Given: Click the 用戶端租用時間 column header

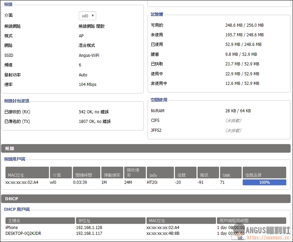Looking at the screenshot, I should (x=251, y=220).
